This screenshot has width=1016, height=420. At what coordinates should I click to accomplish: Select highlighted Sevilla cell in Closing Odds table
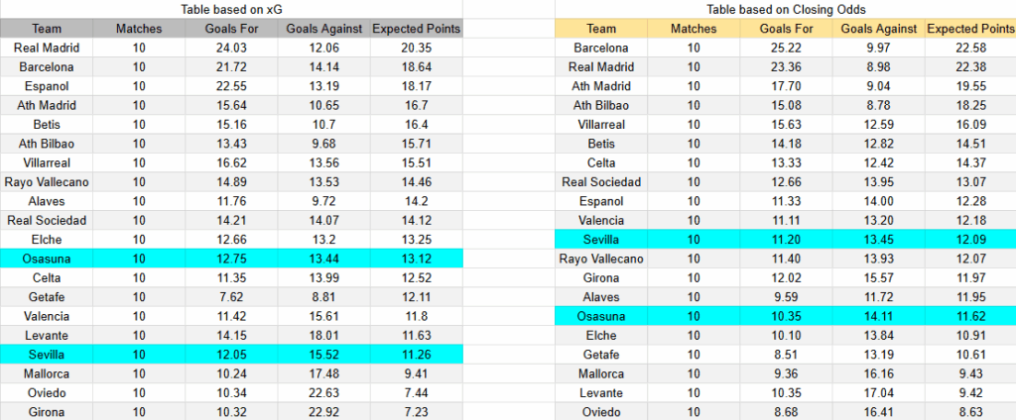pyautogui.click(x=601, y=240)
